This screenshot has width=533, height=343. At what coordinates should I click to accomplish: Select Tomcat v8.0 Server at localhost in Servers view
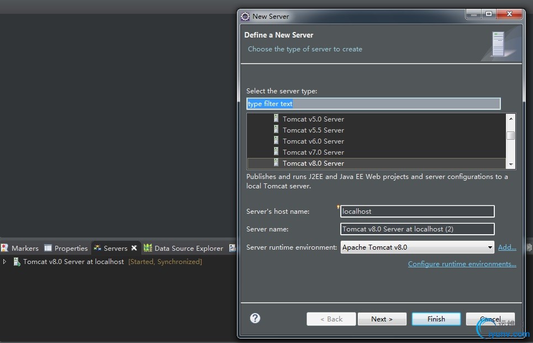73,261
